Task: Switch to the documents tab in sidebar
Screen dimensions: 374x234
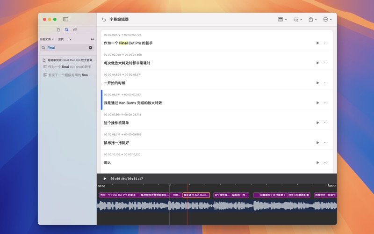Action: [x=58, y=30]
